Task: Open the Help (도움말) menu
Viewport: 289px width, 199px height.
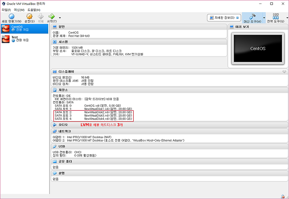Action: click(x=34, y=10)
